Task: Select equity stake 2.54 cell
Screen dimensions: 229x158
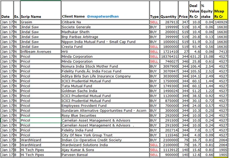Action: 207,66
